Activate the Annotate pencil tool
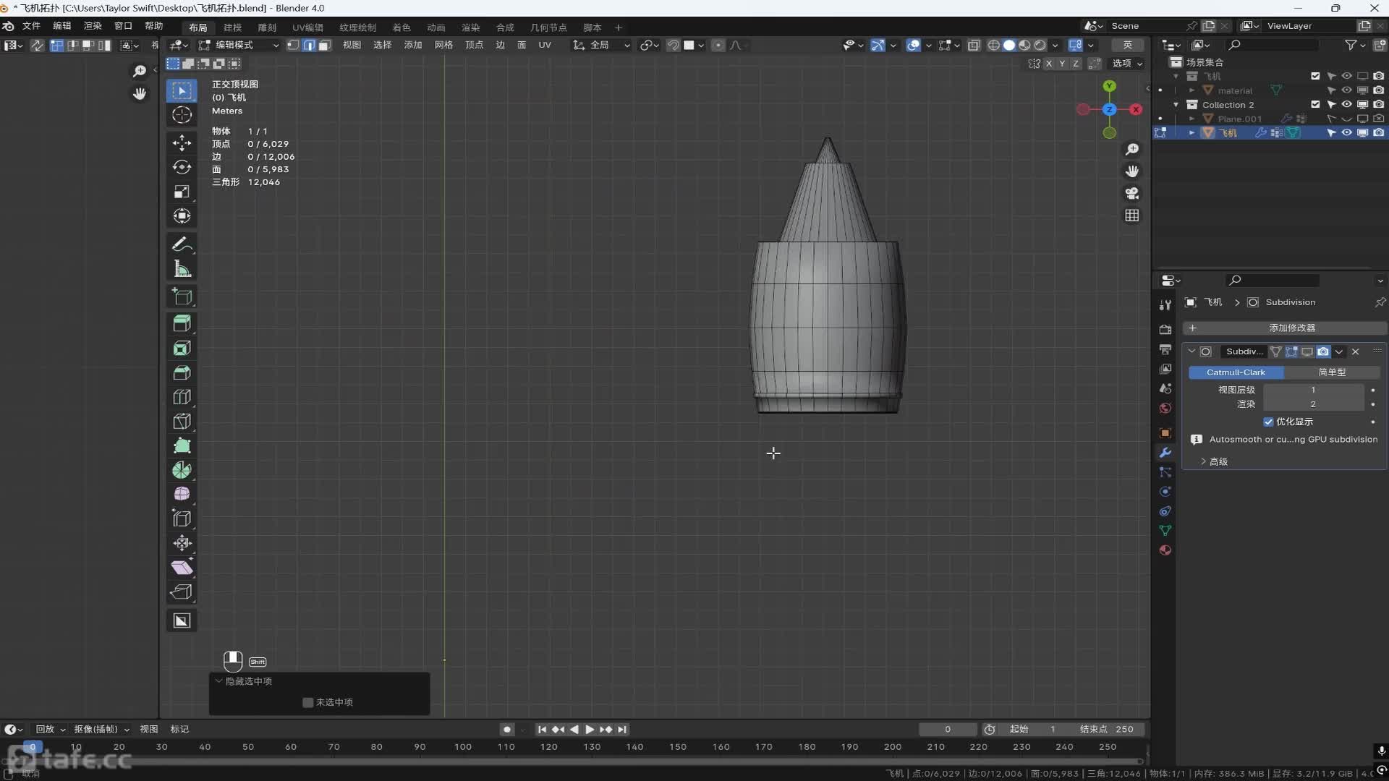1389x781 pixels. [182, 244]
